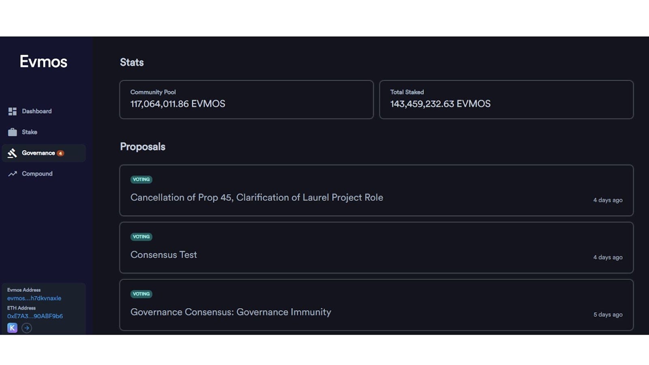Click the Dashboard grid icon
This screenshot has height=365, width=649.
tap(13, 111)
